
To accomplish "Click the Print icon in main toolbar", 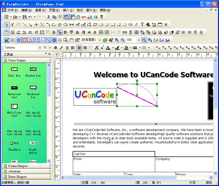I will tap(78, 17).
